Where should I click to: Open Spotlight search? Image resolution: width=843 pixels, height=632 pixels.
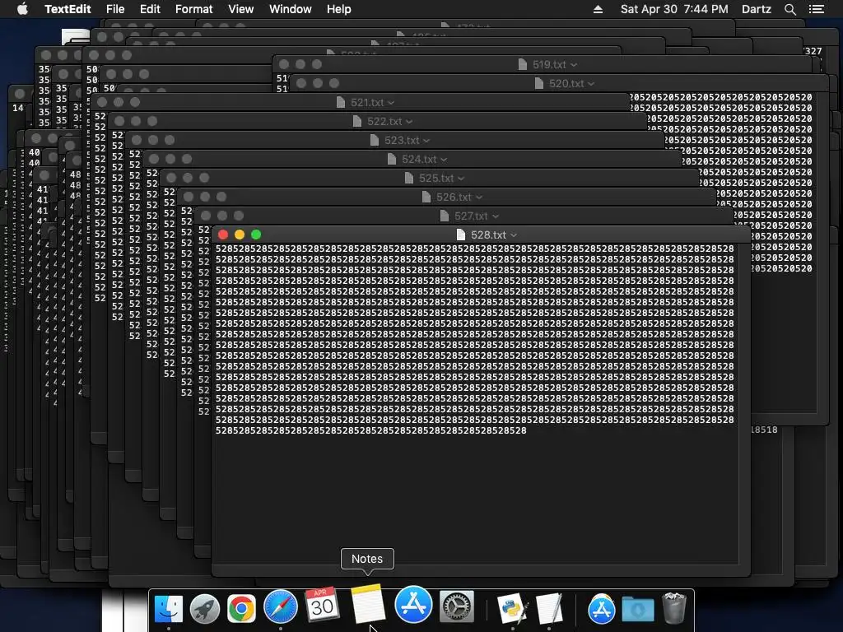coord(789,9)
